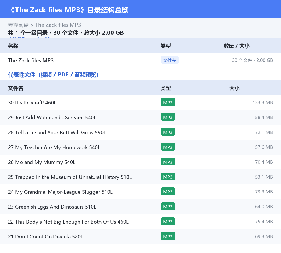Image resolution: width=281 pixels, height=253 pixels.
Task: Select file 29 Just Add Water and....Scream! 540L
Action: click(x=52, y=118)
